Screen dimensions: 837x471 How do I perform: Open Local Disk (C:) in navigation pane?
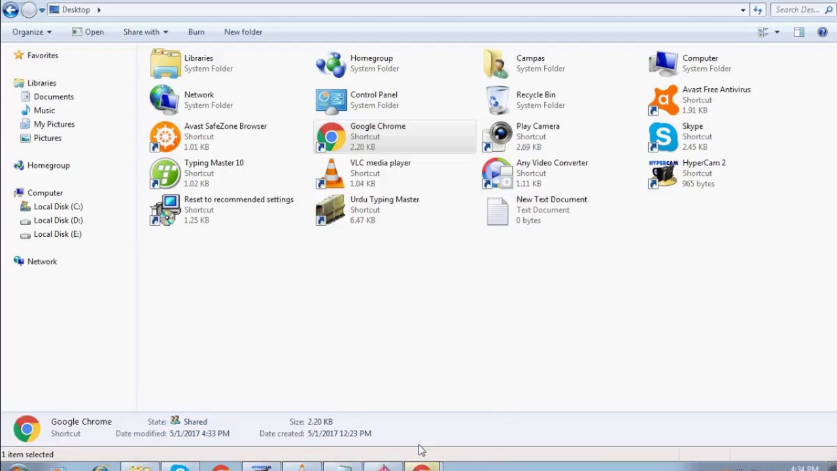[58, 207]
